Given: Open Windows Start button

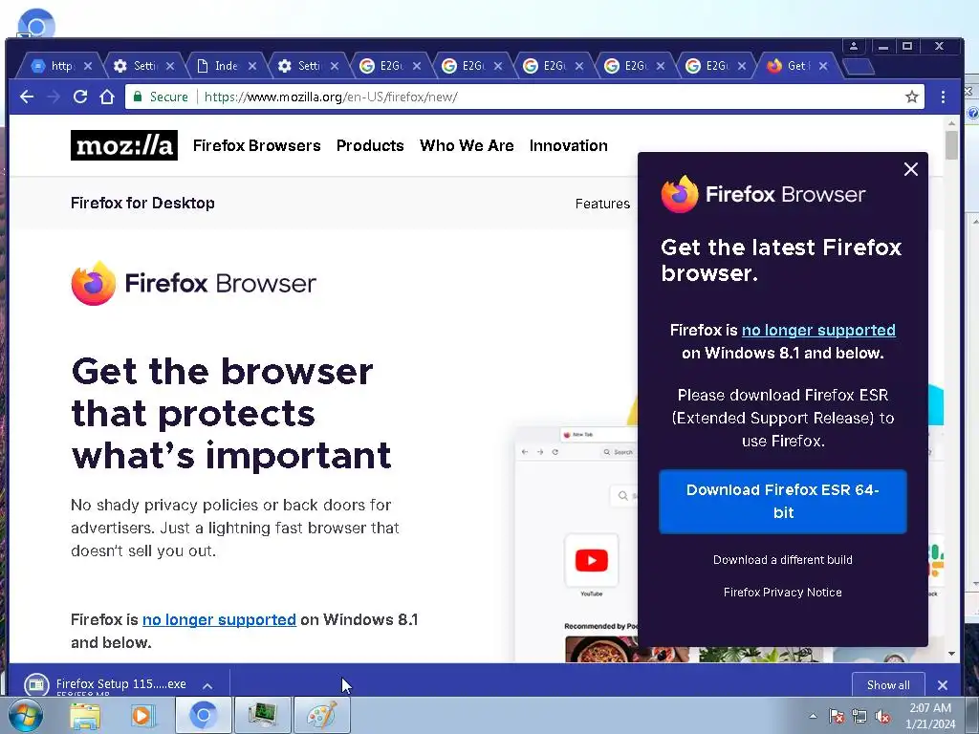Looking at the screenshot, I should coord(26,715).
